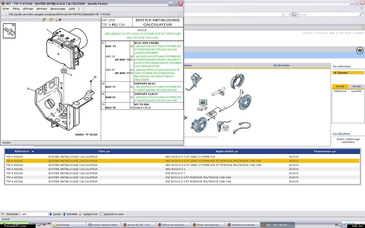The height and width of the screenshot is (228, 365).
Task: Select row T5F 4 45J20A
Action: (x=182, y=173)
